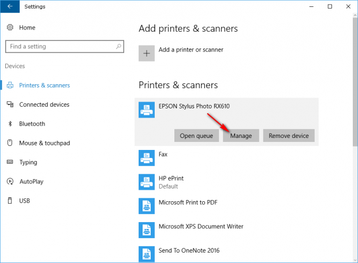Image resolution: width=358 pixels, height=263 pixels.
Task: Select Microsoft XPS Document Writer icon
Action: [x=147, y=230]
